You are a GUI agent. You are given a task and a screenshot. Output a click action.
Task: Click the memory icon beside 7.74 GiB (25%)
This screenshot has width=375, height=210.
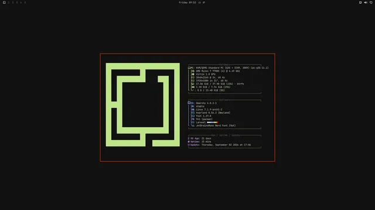(193, 87)
